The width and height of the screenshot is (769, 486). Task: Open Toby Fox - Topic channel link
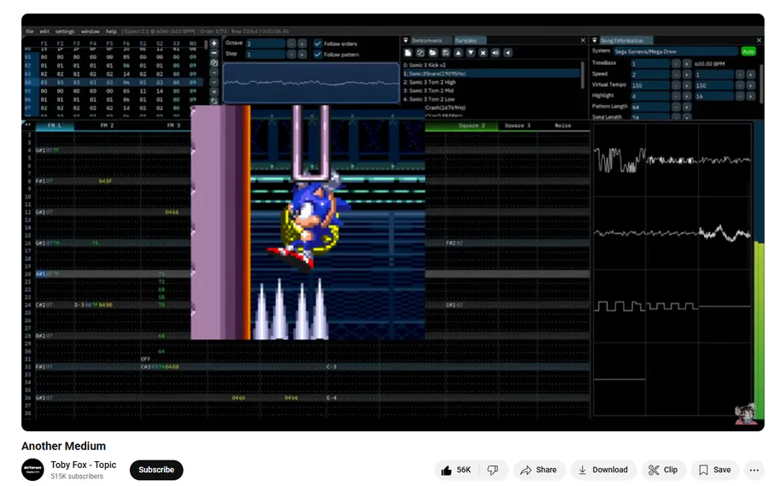(x=84, y=465)
